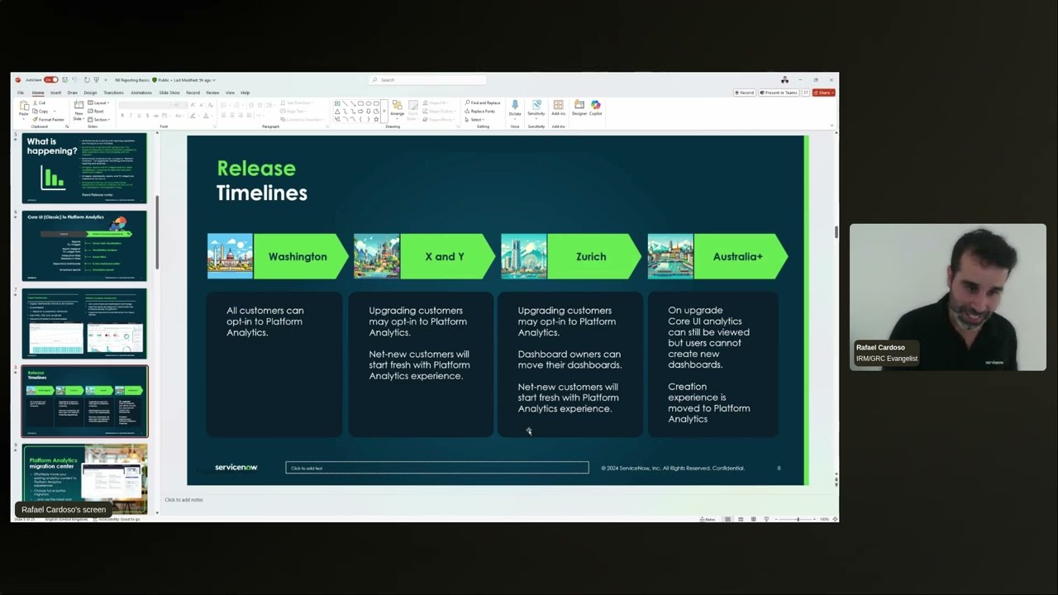Click Find and Replace
1058x595 pixels.
(483, 102)
